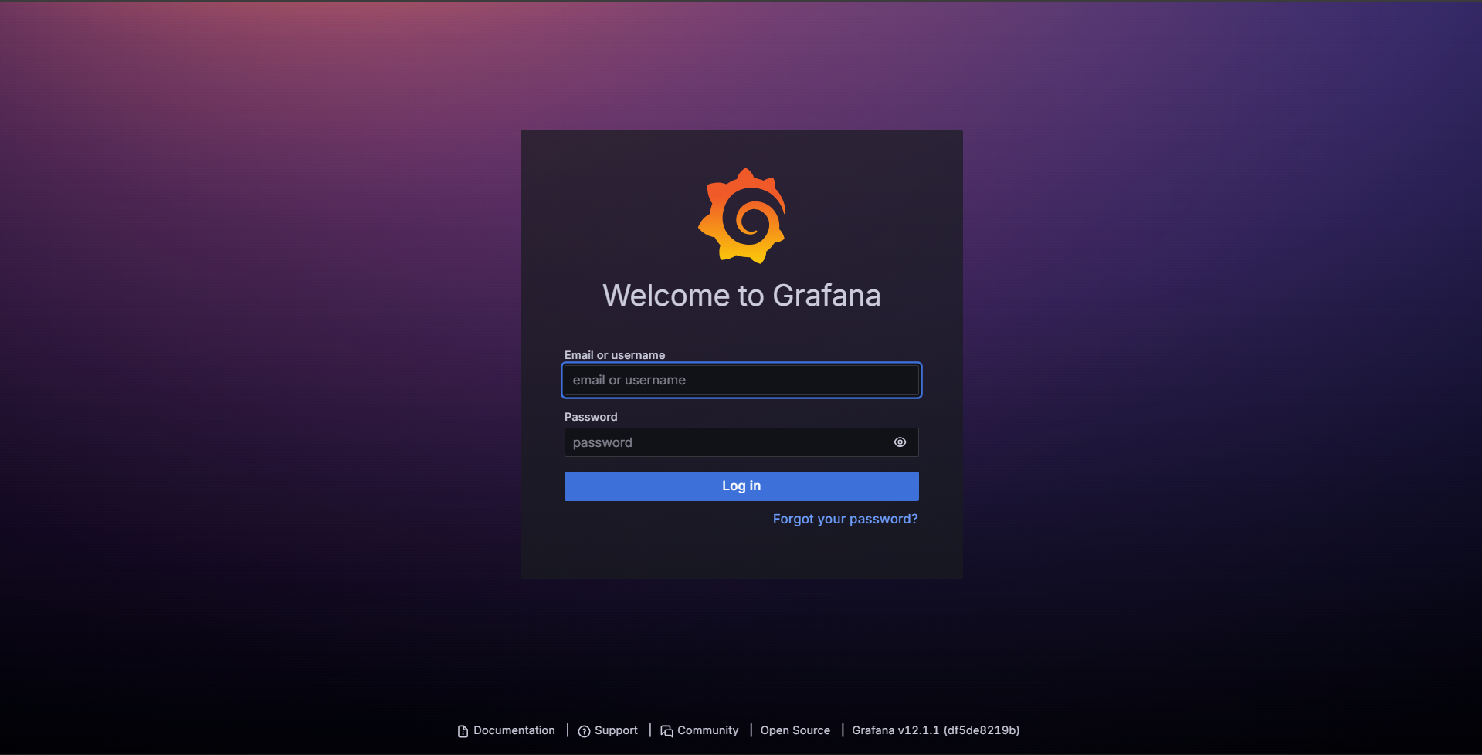Toggle password visibility with the eye icon

click(x=900, y=442)
